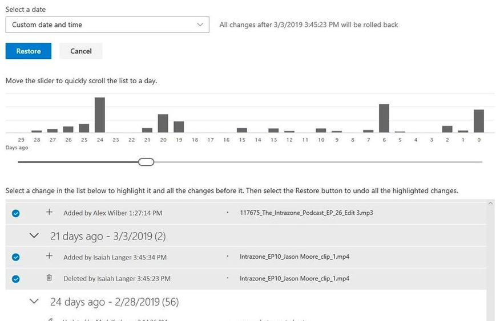Click the change list's scroll up arrow
The image size is (496, 321).
[x=490, y=203]
